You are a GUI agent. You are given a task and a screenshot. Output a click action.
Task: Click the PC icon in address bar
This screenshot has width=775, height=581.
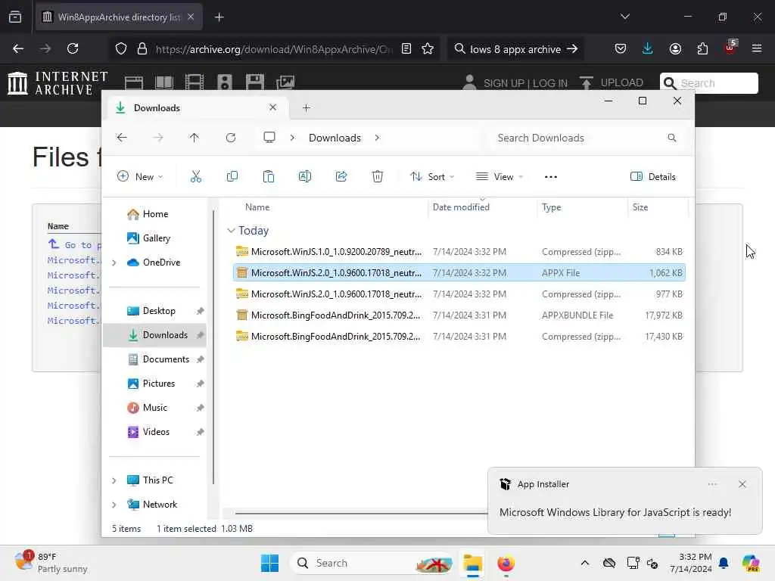269,138
